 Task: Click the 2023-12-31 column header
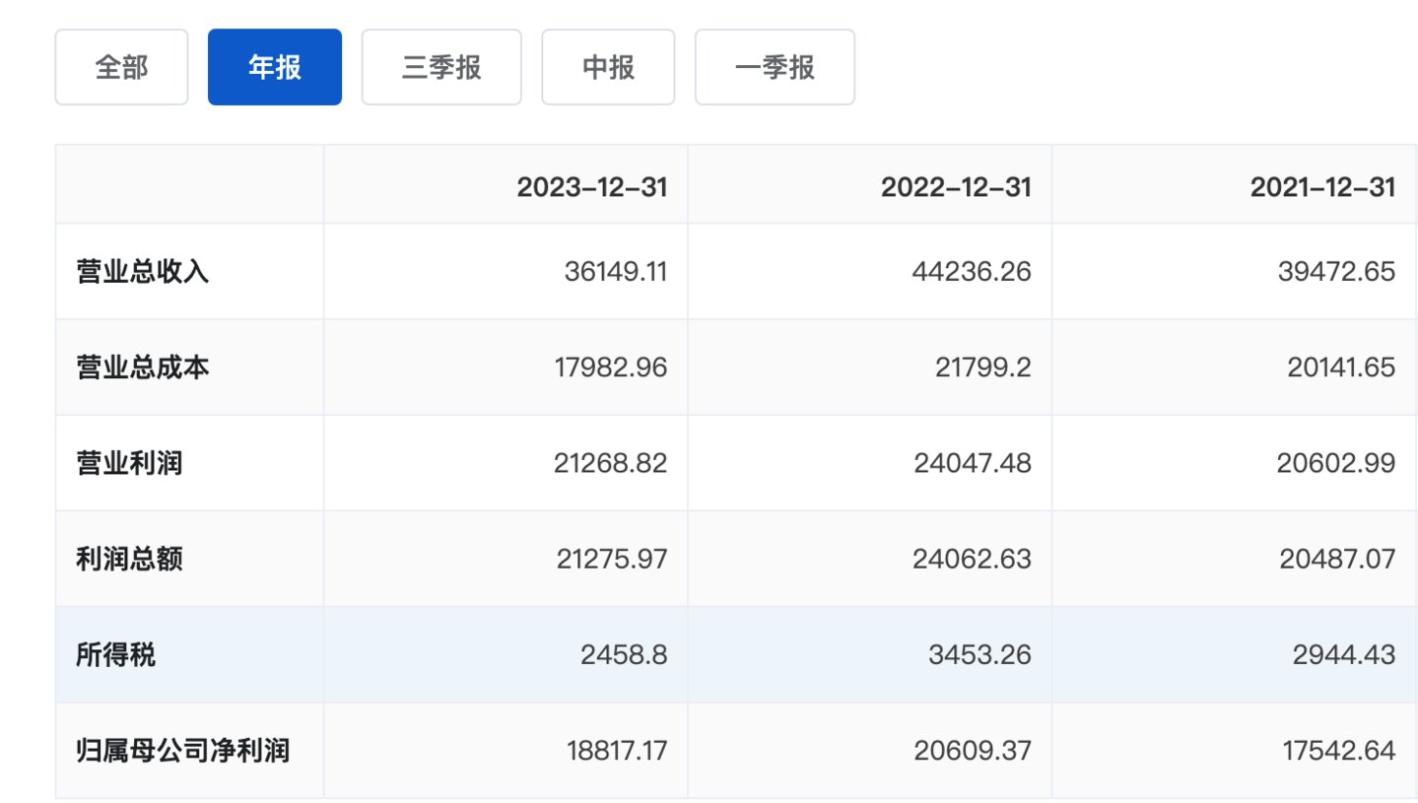pyautogui.click(x=593, y=186)
